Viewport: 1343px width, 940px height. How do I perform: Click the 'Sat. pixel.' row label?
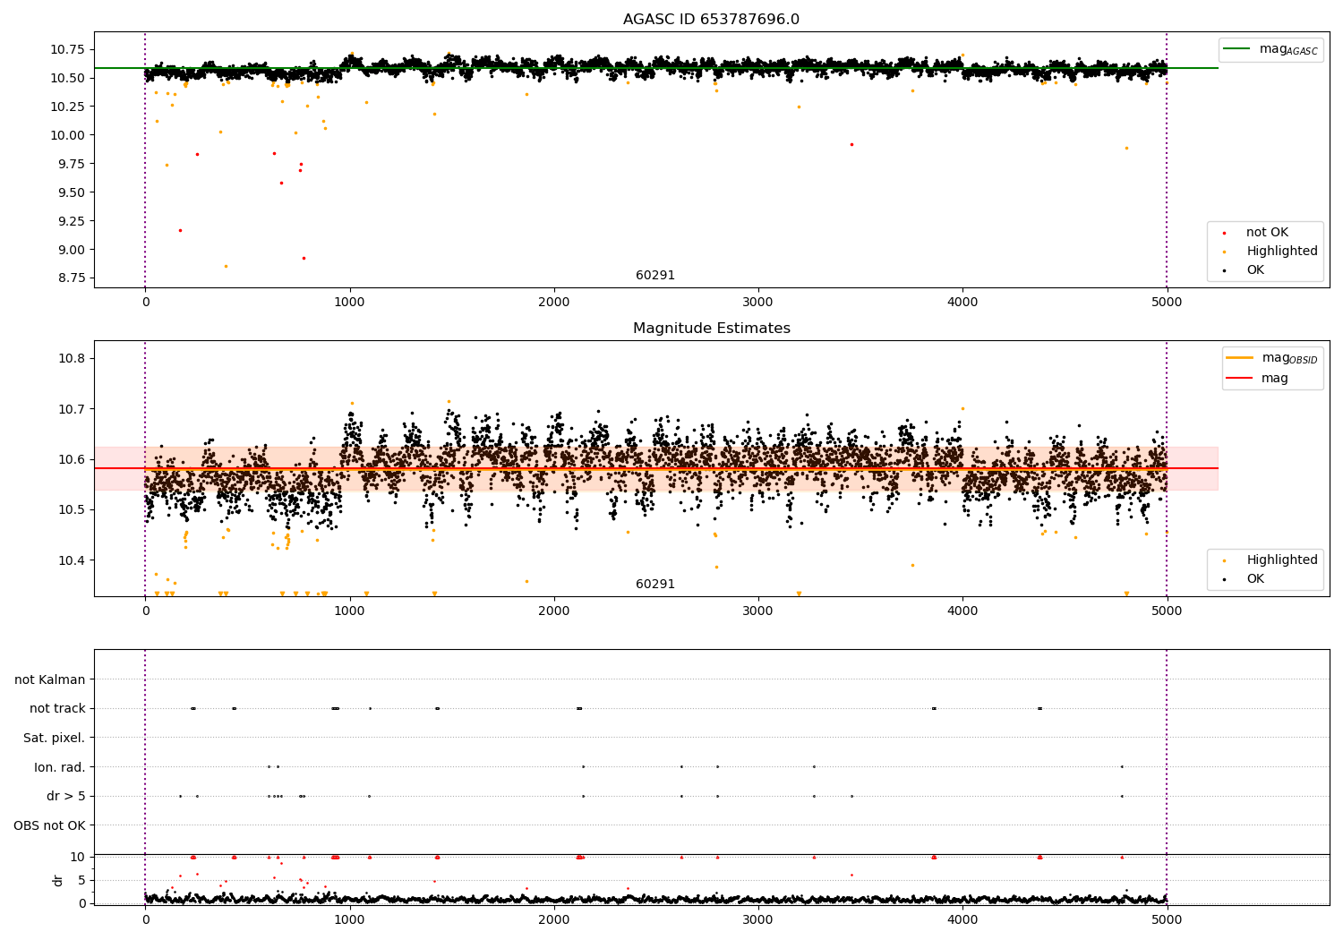[x=55, y=739]
